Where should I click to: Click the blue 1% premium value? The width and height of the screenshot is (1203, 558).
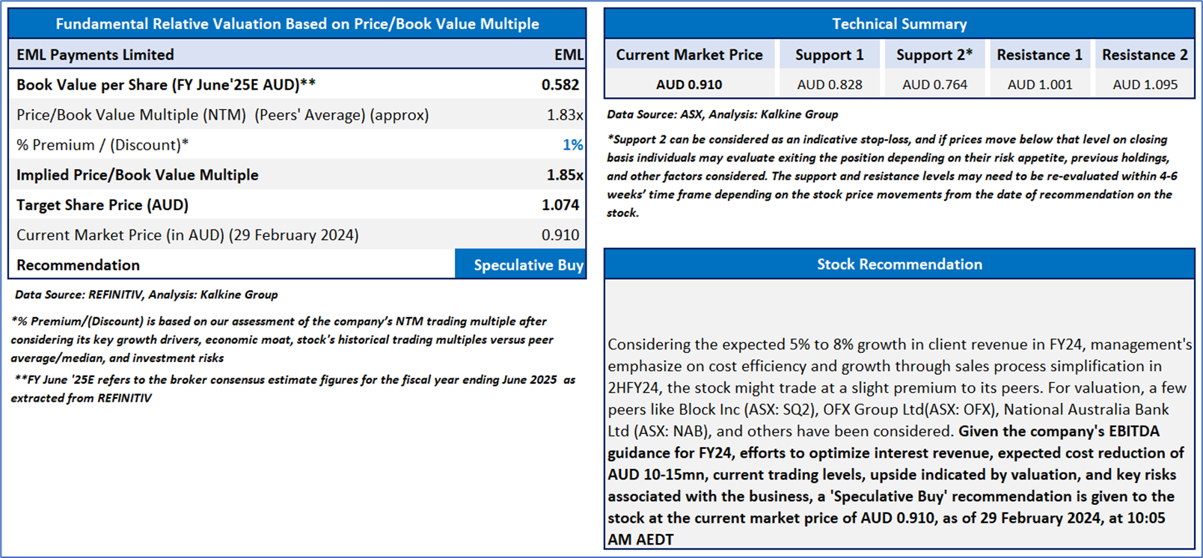tap(572, 145)
